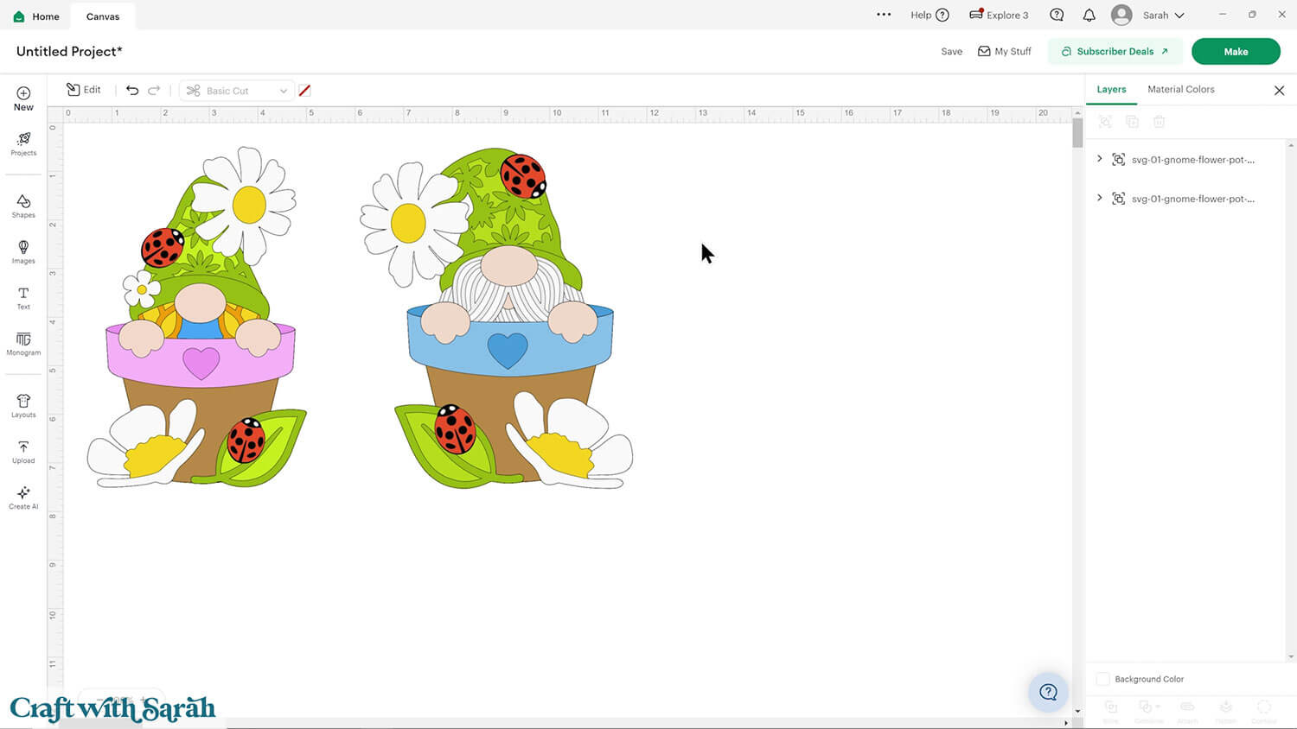Open the Layouts panel
The image size is (1297, 729).
pos(23,405)
